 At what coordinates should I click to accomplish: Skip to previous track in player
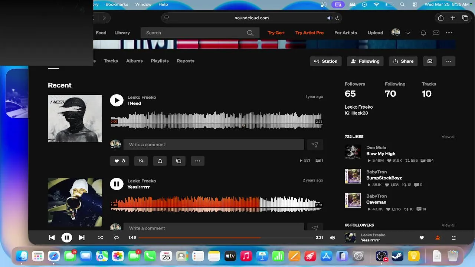52,238
